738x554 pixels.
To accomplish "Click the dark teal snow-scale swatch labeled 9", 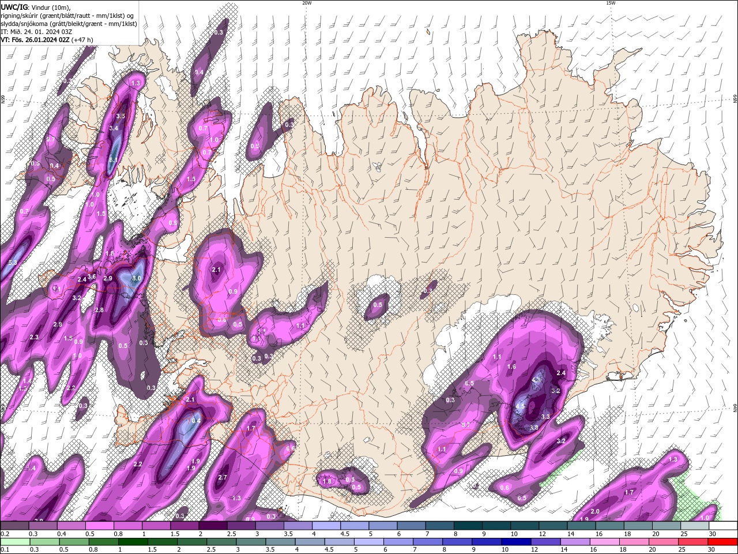I will [x=496, y=526].
